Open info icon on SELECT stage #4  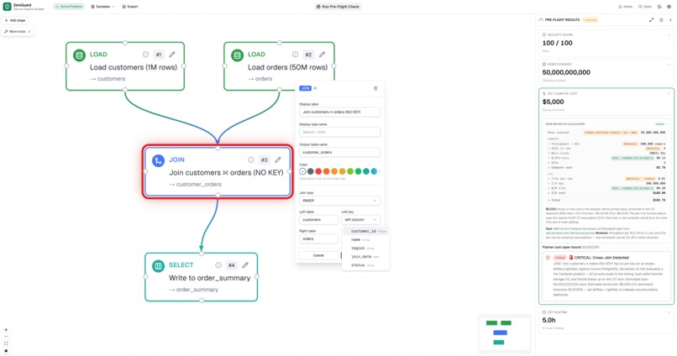coord(218,265)
